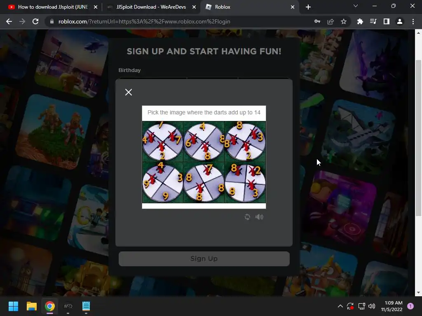Close the captcha dialog with the X
Screen dimensions: 422x316
129,92
